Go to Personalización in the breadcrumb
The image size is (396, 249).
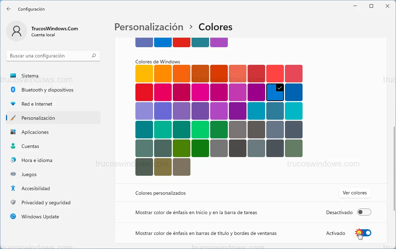click(x=149, y=27)
